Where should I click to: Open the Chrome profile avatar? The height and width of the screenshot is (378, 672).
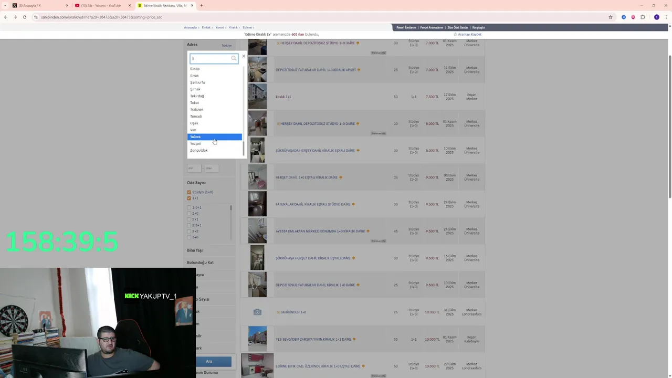(x=656, y=17)
